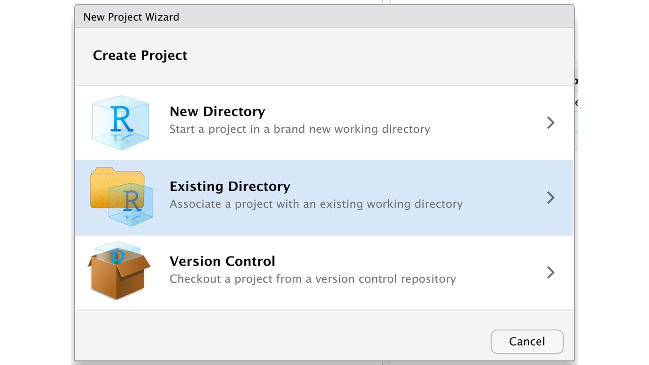Image resolution: width=649 pixels, height=365 pixels.
Task: Click the blue R peeking from the box
Action: tap(117, 257)
